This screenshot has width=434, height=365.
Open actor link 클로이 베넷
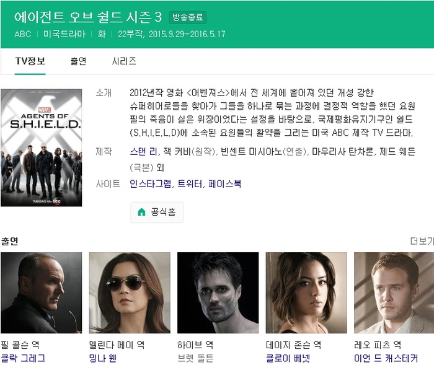pyautogui.click(x=288, y=358)
